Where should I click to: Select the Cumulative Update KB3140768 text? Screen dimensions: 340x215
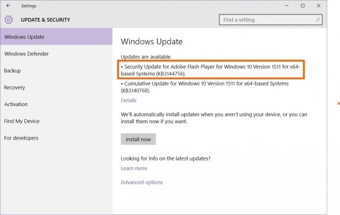205,87
